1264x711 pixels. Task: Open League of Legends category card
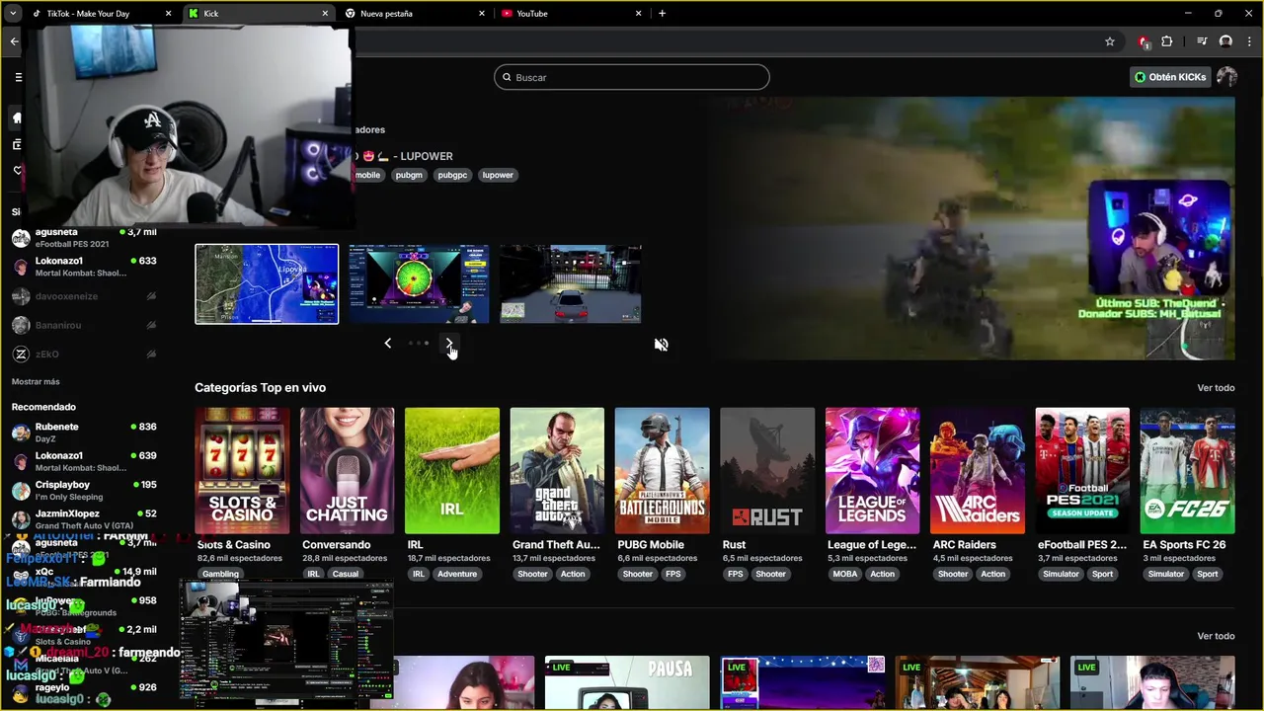coord(872,471)
